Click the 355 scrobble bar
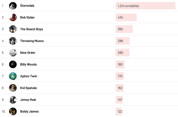The height and width of the screenshot is (117, 178). tap(124, 29)
